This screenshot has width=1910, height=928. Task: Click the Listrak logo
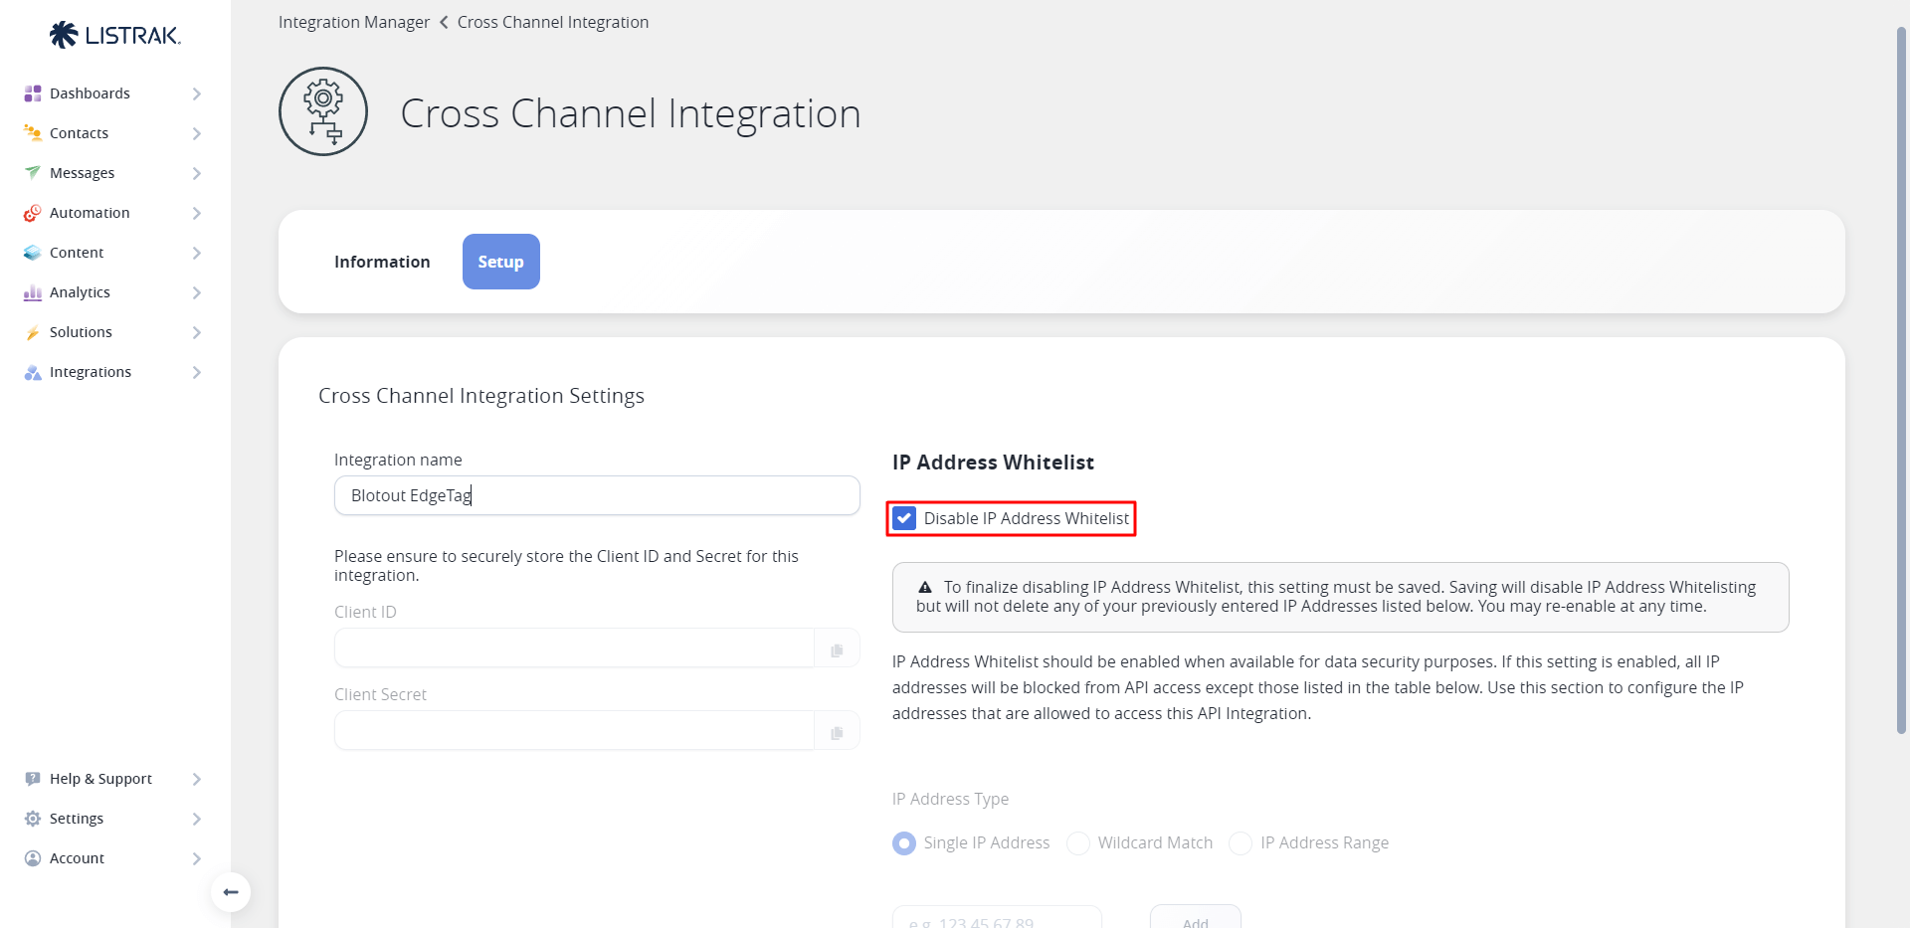(x=114, y=36)
